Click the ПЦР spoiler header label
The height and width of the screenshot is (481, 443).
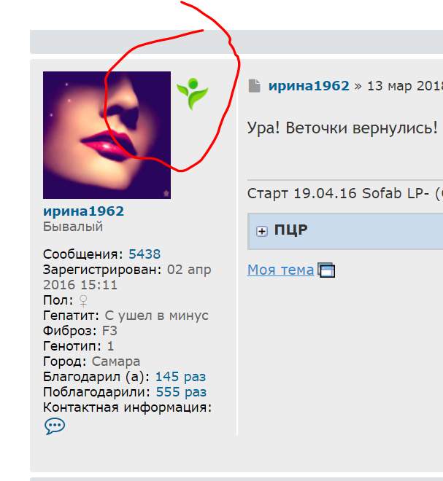[291, 230]
